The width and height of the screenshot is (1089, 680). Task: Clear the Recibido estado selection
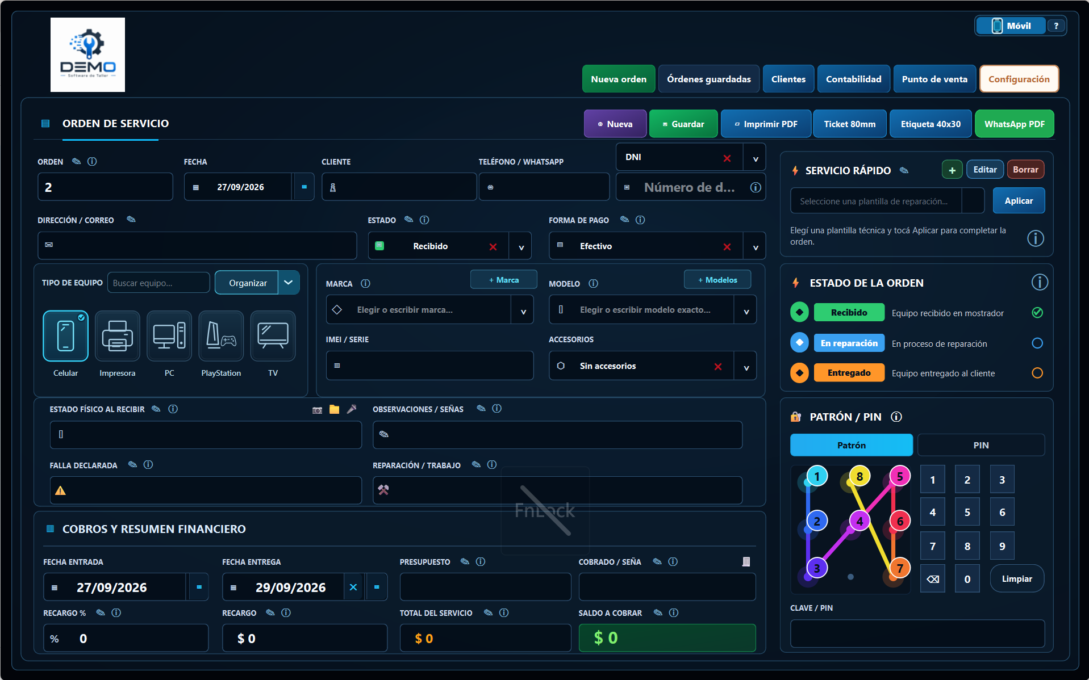coord(493,246)
